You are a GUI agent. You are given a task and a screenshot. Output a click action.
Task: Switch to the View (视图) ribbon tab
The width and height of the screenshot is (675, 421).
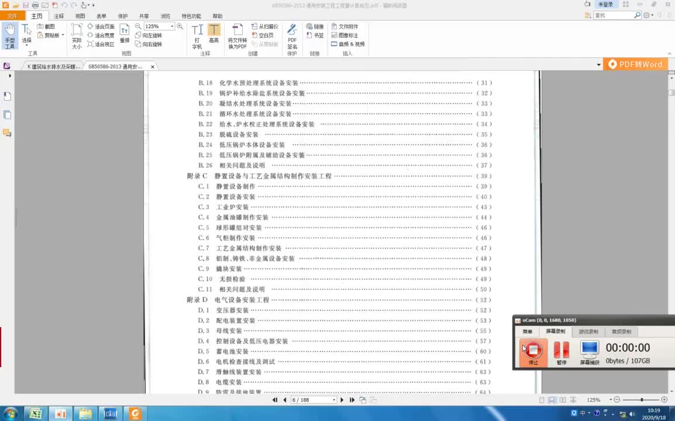(80, 16)
